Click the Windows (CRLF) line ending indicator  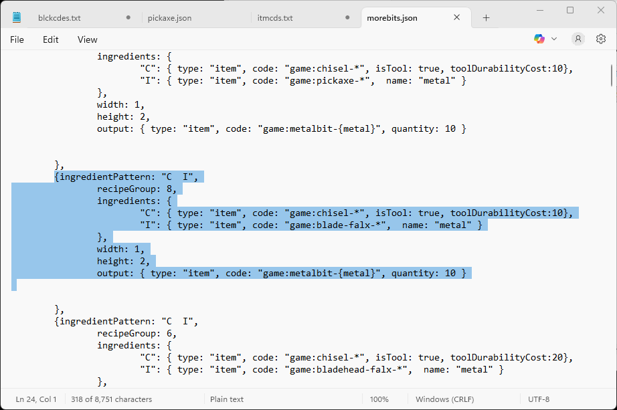[444, 399]
